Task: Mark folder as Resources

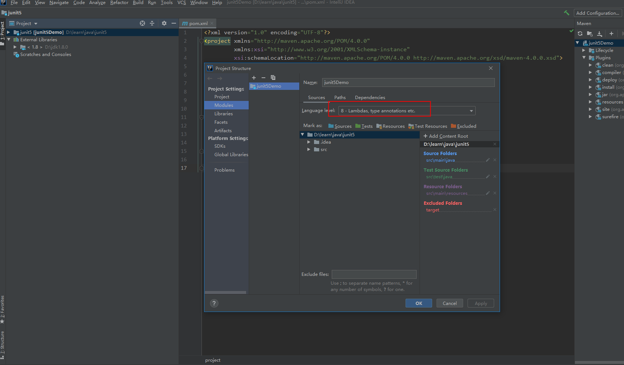Action: [391, 126]
